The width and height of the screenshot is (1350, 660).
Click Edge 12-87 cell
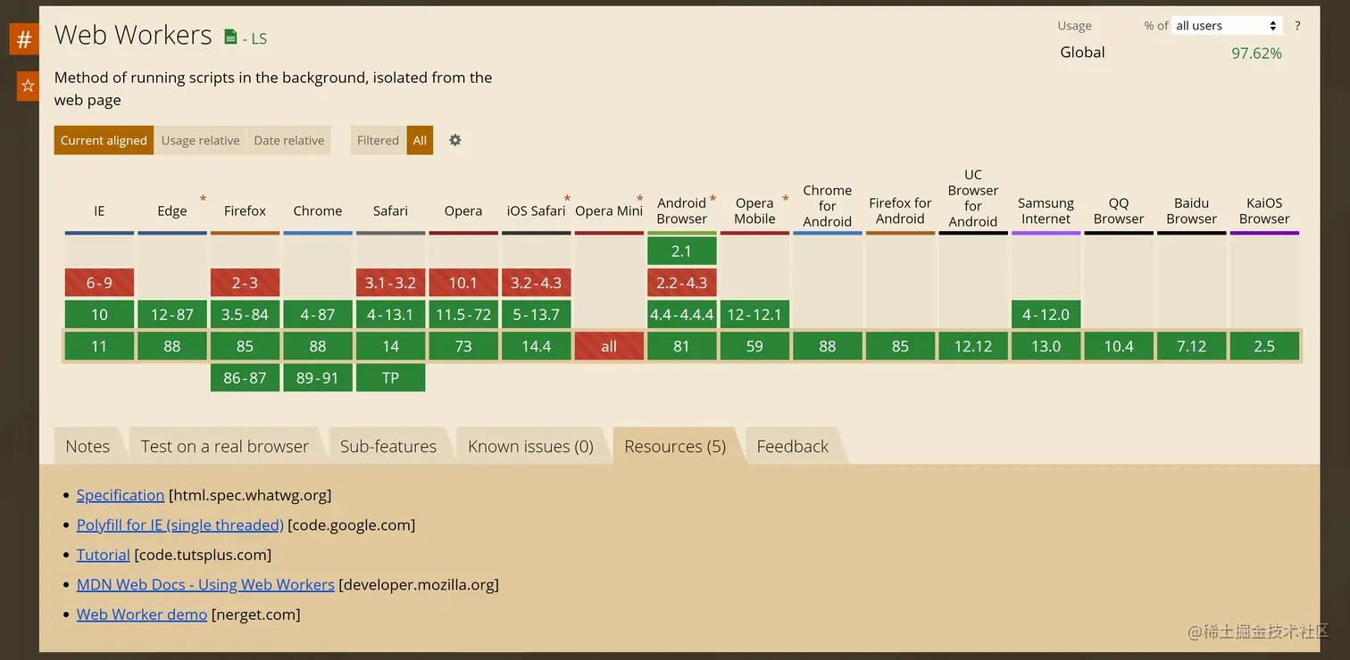click(x=172, y=314)
